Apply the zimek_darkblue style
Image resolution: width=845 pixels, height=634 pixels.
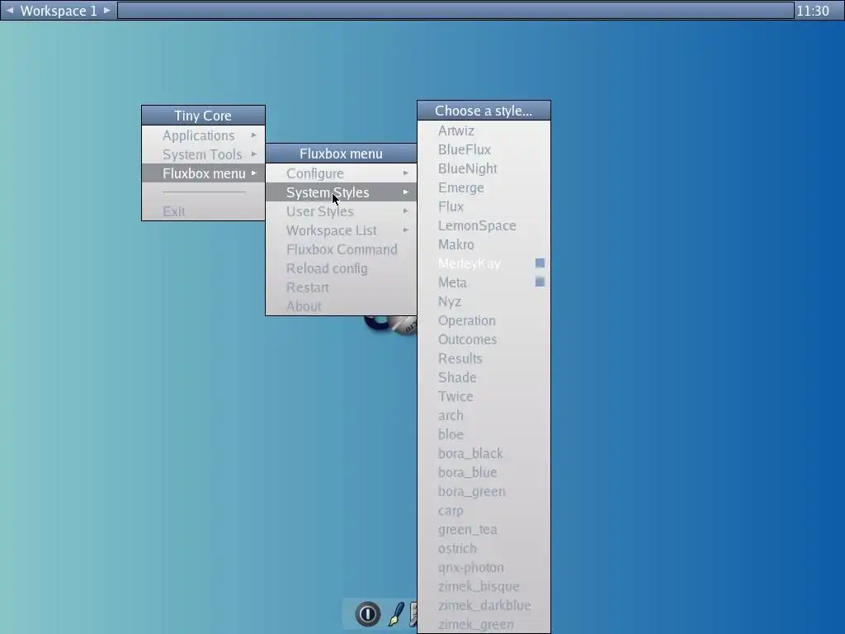(484, 605)
